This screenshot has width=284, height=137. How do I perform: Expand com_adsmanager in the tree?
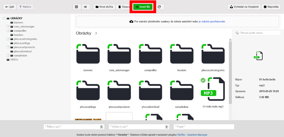8,27
